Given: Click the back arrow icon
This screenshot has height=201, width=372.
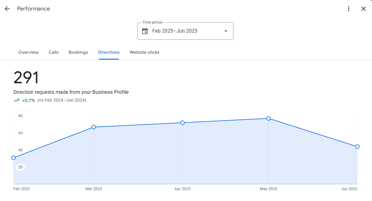Looking at the screenshot, I should pyautogui.click(x=7, y=9).
